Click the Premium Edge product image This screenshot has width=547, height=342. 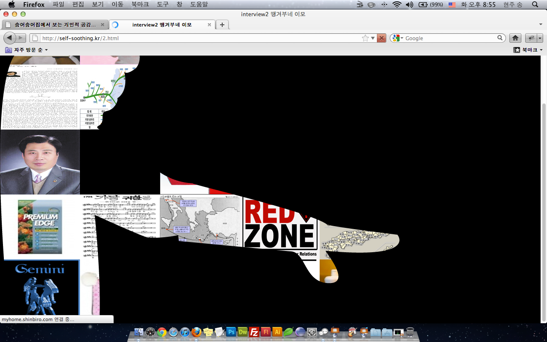coord(40,227)
